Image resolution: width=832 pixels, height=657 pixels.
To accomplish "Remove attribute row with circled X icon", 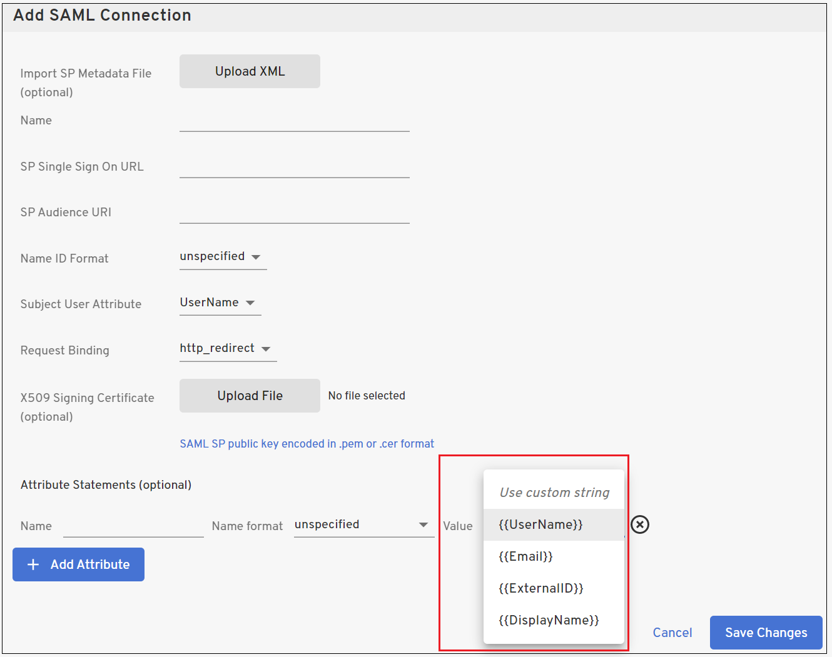I will click(639, 524).
